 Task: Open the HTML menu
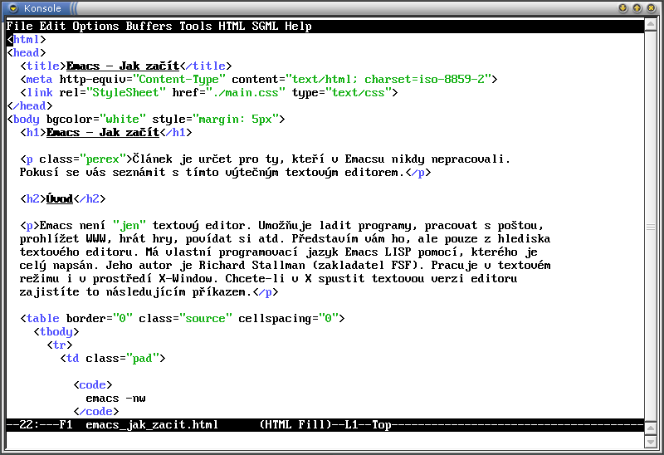coord(232,26)
